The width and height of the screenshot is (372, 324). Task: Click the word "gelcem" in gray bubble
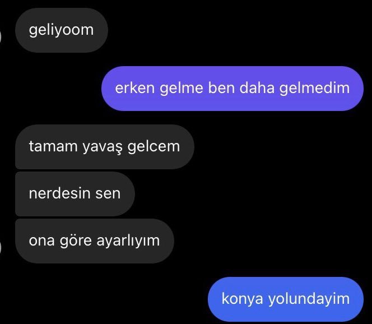click(x=154, y=146)
